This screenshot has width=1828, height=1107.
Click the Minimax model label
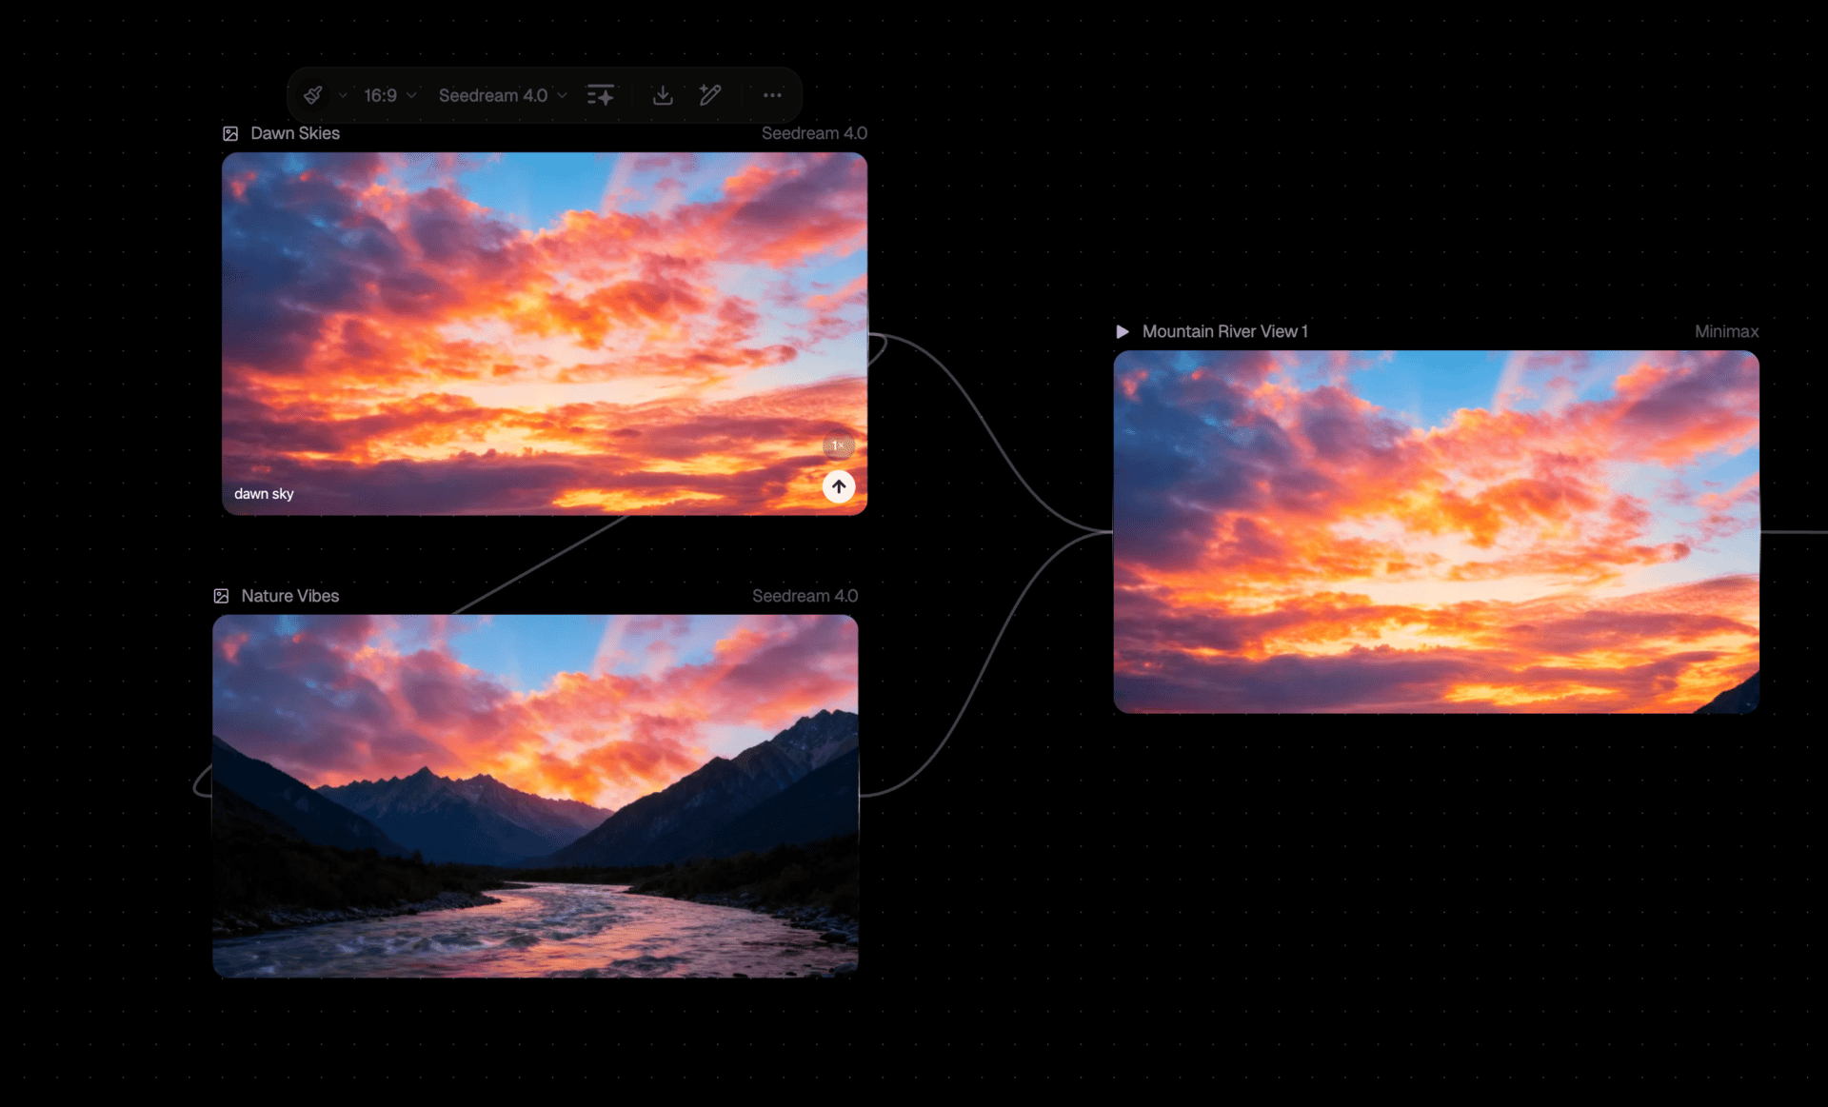click(x=1725, y=331)
